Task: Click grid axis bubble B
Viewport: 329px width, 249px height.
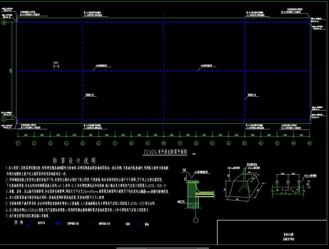Action: point(4,23)
